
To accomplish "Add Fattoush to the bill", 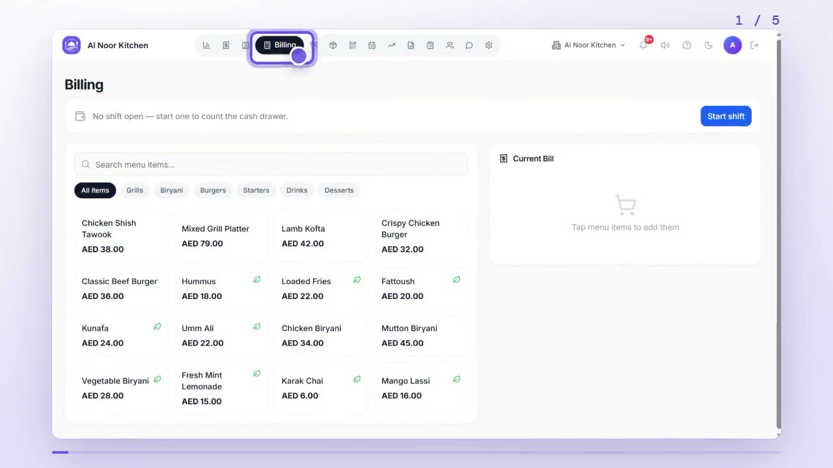I will (421, 289).
